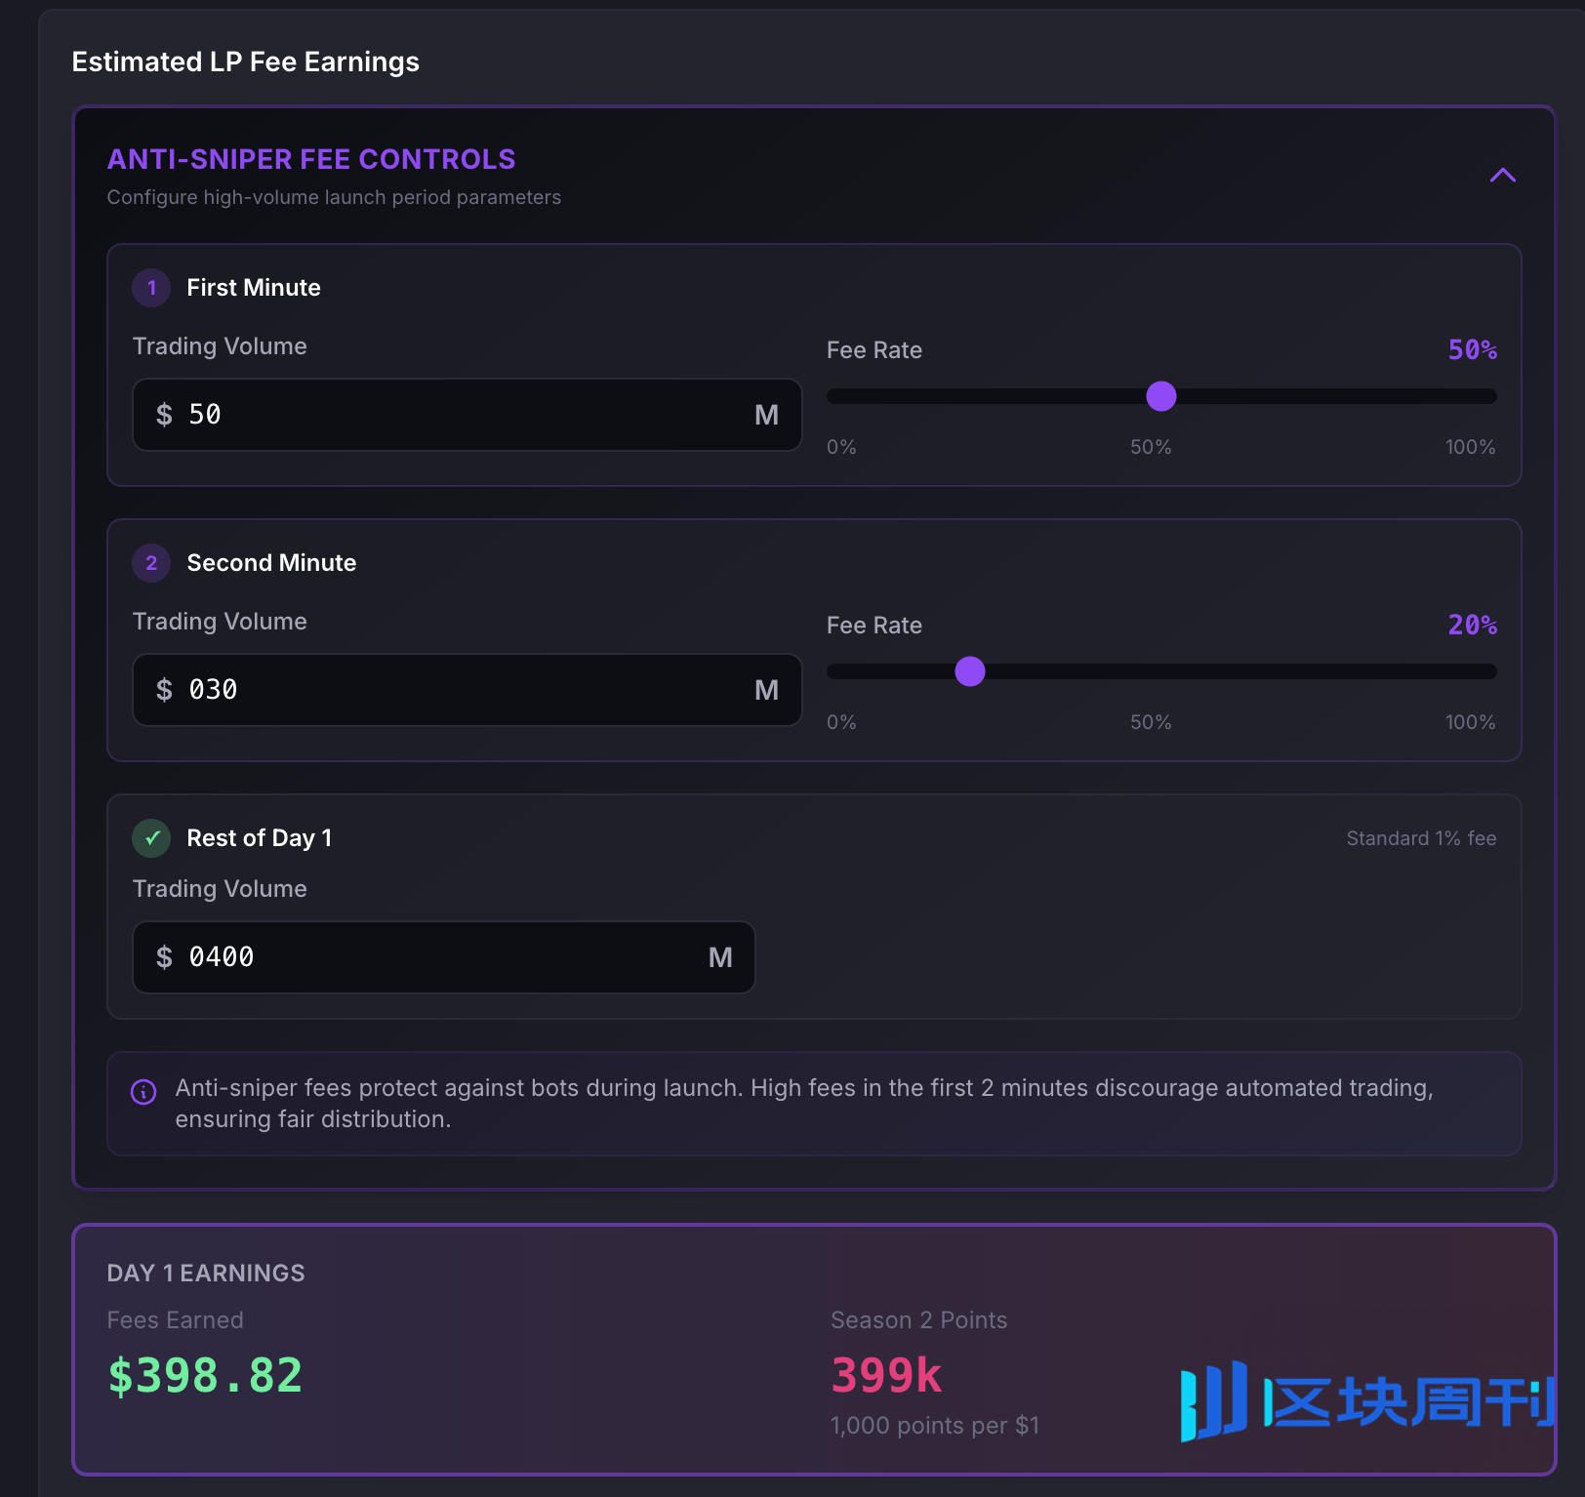Click the info icon in the anti-sniper note
The image size is (1585, 1497).
tap(143, 1092)
